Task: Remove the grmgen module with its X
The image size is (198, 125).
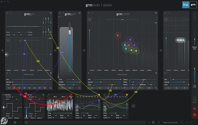Action: 7,13
